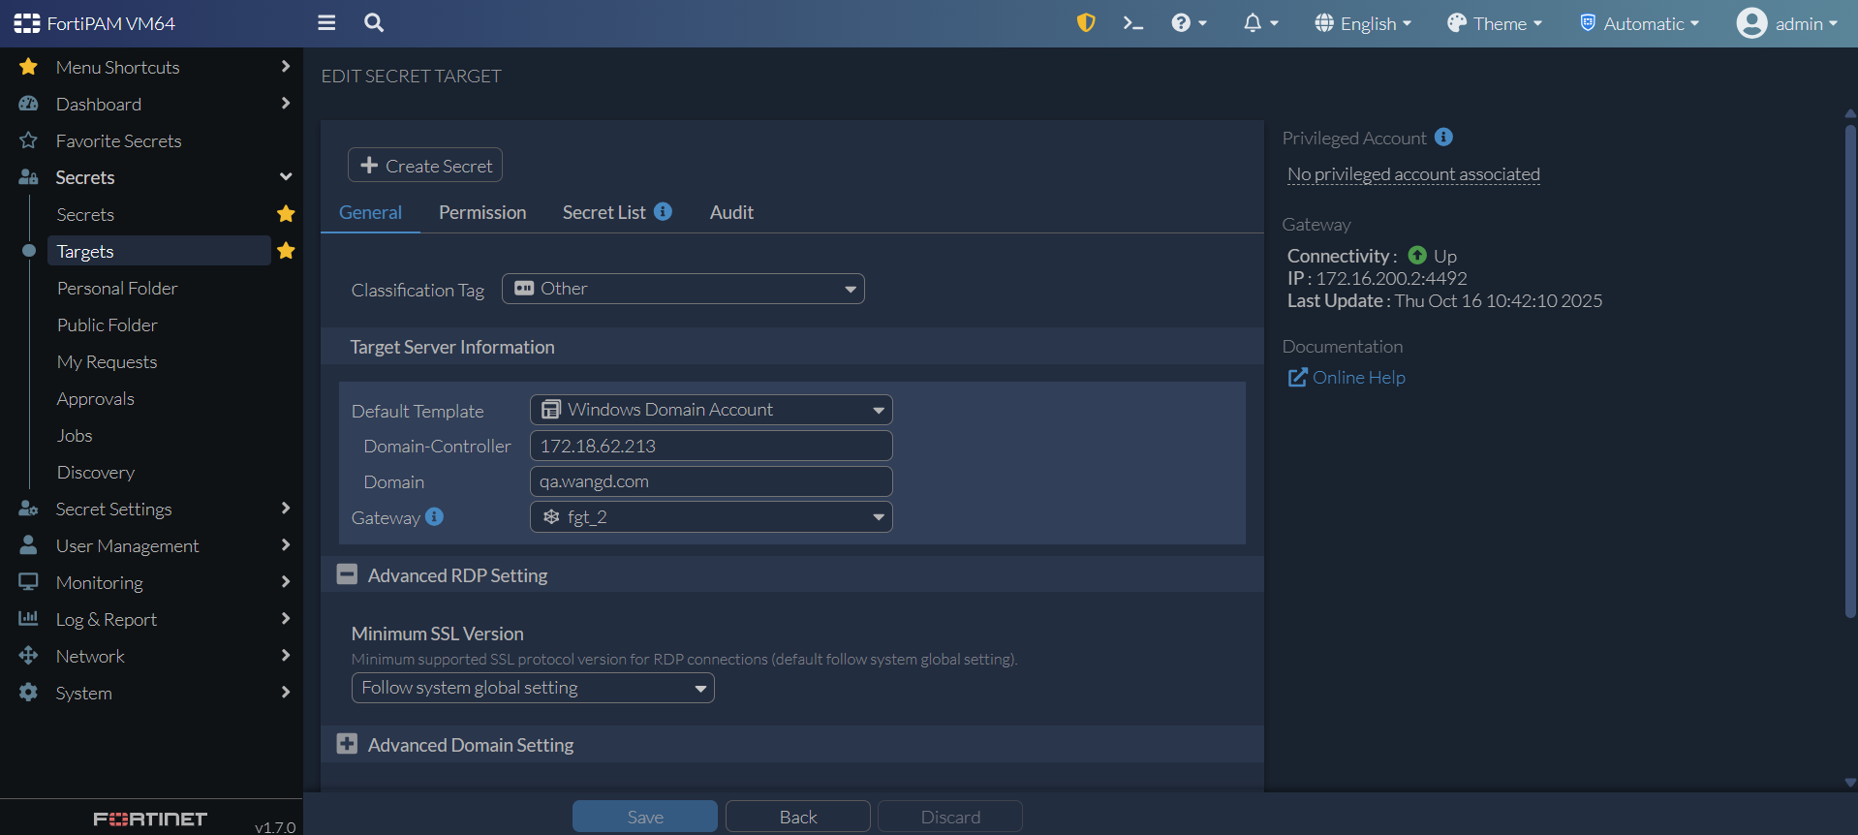This screenshot has height=835, width=1858.
Task: Open the search magnifier icon
Action: tap(374, 23)
